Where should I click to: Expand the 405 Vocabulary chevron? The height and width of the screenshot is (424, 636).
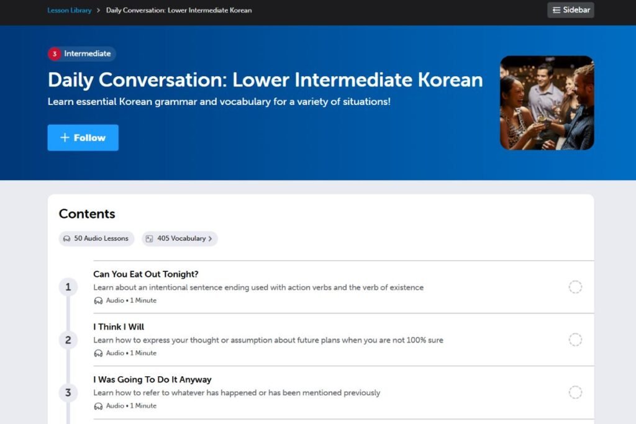210,238
